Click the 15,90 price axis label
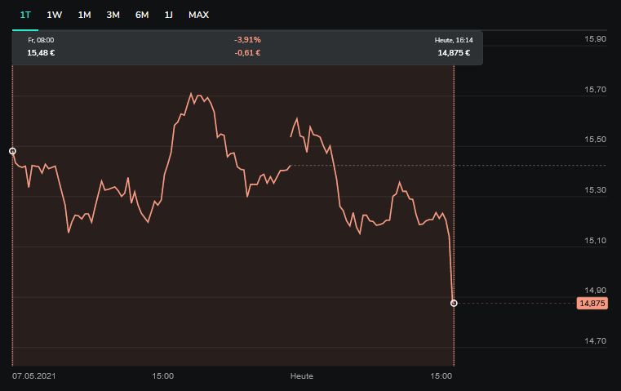 click(596, 39)
